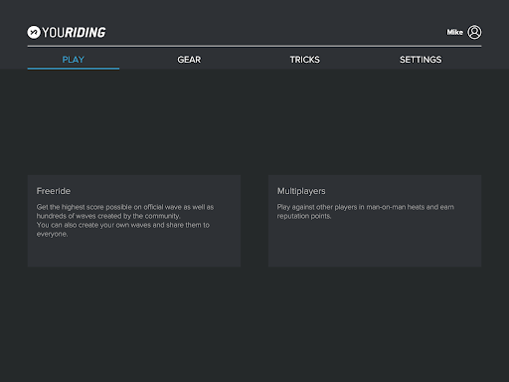Open the user profile avatar icon
Viewport: 509px width, 382px height.
474,32
